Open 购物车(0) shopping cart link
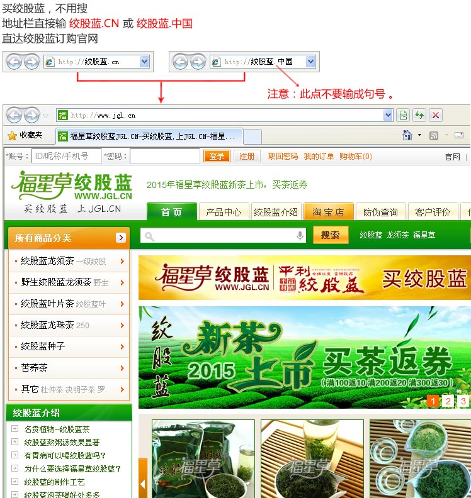Viewport: 471px width, 498px height. coord(356,157)
